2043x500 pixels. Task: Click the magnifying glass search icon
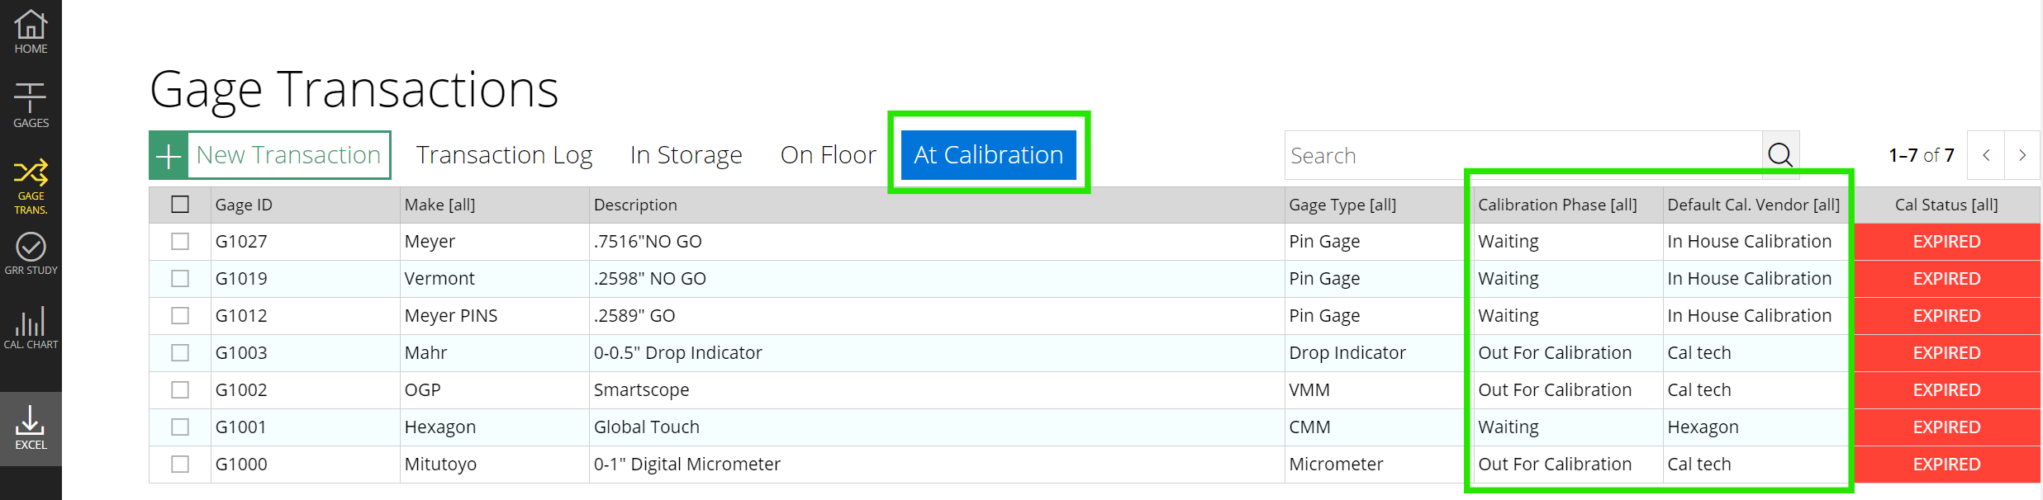[x=1780, y=155]
